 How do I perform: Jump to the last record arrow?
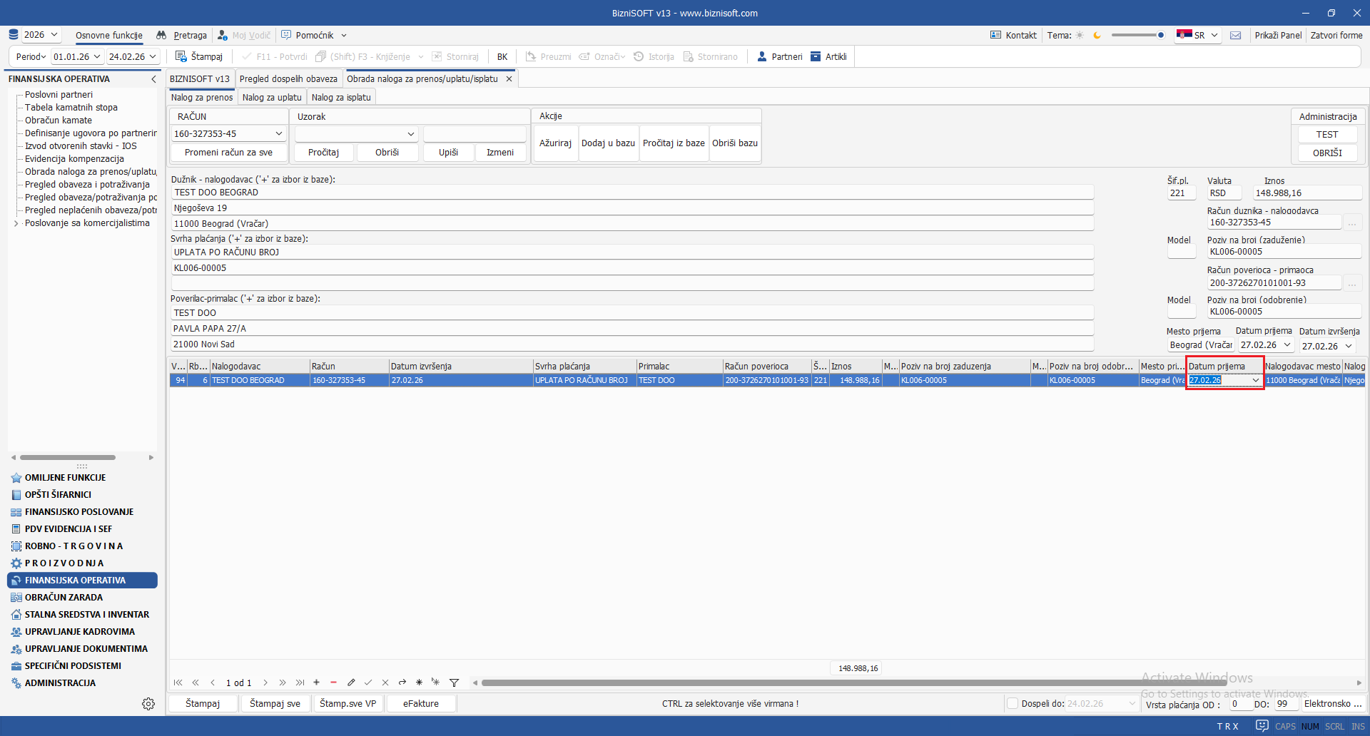pyautogui.click(x=300, y=683)
